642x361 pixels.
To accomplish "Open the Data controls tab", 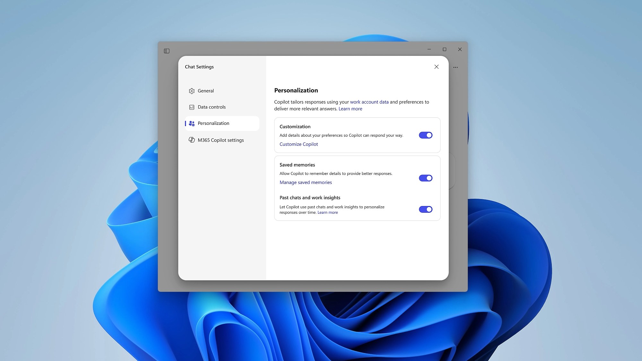I will tap(222, 107).
